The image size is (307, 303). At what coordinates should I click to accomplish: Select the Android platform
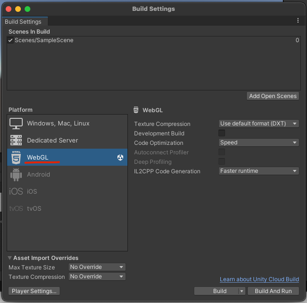click(67, 175)
